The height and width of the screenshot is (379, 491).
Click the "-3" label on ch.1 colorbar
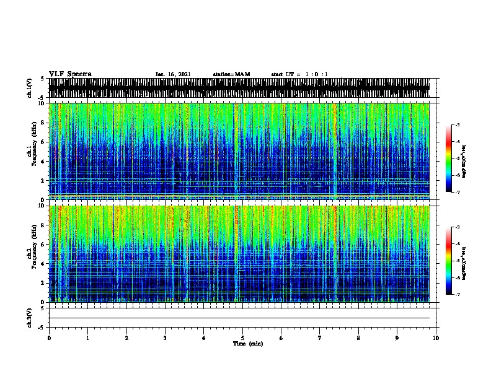tap(457, 124)
